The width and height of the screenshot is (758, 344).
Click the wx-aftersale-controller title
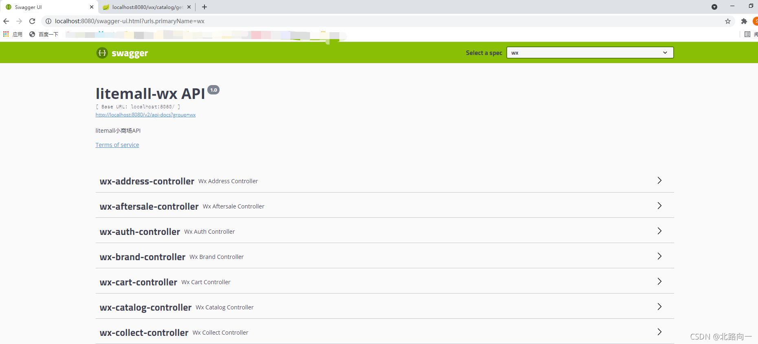point(149,206)
